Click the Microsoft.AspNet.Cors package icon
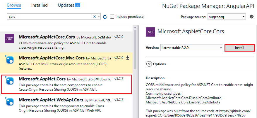Image resolution: width=257 pixels, height=118 pixels. [x=10, y=80]
